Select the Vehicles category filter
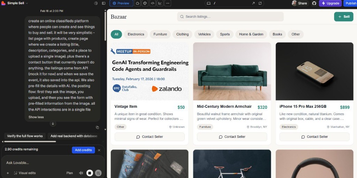This screenshot has width=357, height=178. tap(204, 34)
